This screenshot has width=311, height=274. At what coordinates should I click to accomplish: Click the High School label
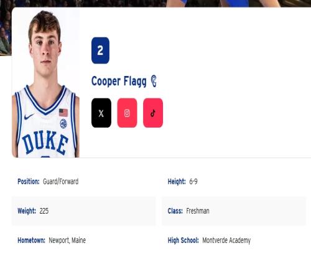183,240
